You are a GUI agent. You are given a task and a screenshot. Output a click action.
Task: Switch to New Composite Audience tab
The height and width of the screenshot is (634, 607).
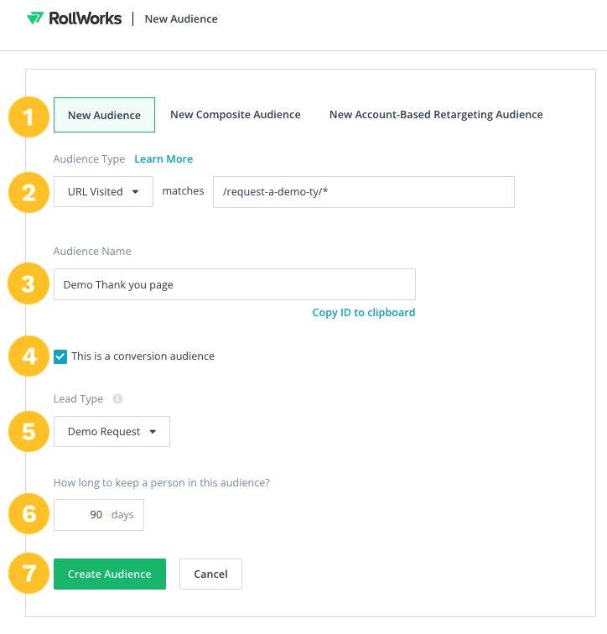coord(236,114)
